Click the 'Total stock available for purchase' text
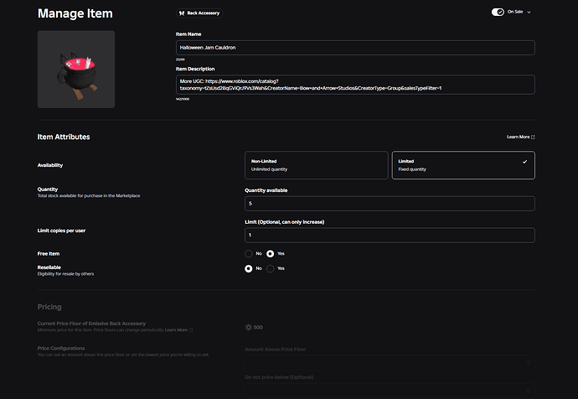This screenshot has height=399, width=578. [x=89, y=196]
